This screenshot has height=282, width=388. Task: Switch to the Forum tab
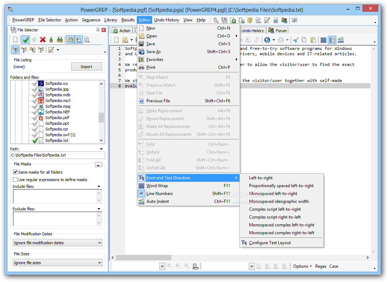click(x=278, y=30)
